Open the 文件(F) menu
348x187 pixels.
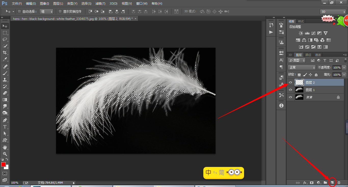click(17, 4)
